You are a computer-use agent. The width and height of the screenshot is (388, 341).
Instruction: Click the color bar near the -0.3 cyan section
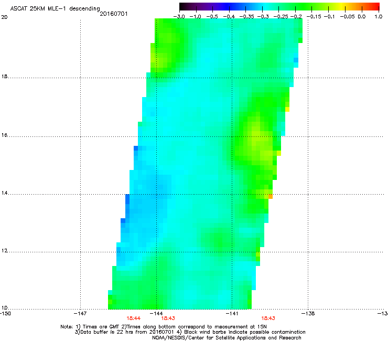[263, 7]
